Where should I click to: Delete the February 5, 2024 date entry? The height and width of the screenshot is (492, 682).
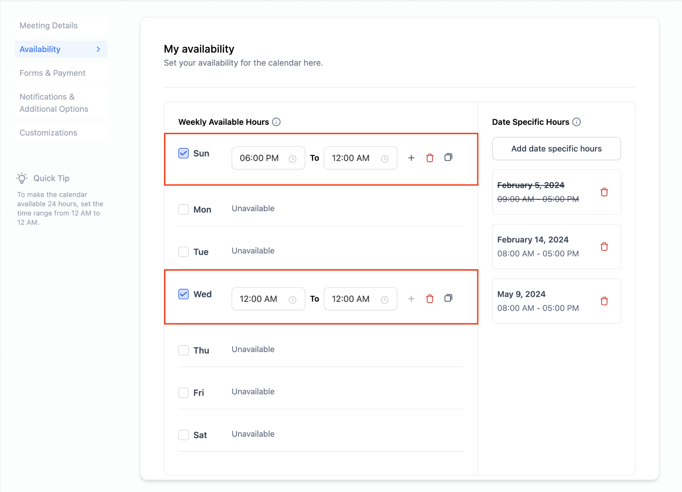604,192
